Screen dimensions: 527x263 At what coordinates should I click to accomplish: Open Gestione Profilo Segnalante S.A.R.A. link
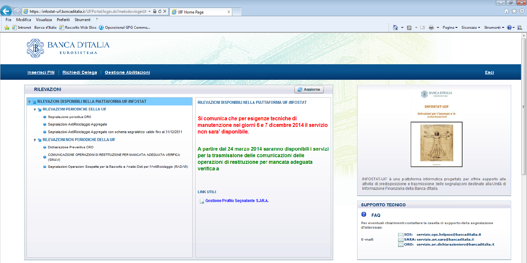237,201
